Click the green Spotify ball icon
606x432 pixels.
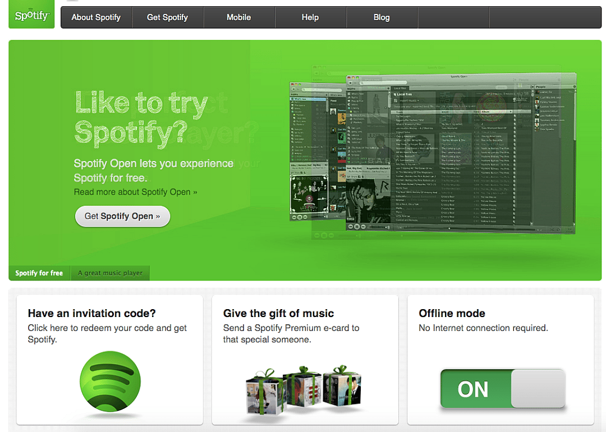[x=110, y=382]
